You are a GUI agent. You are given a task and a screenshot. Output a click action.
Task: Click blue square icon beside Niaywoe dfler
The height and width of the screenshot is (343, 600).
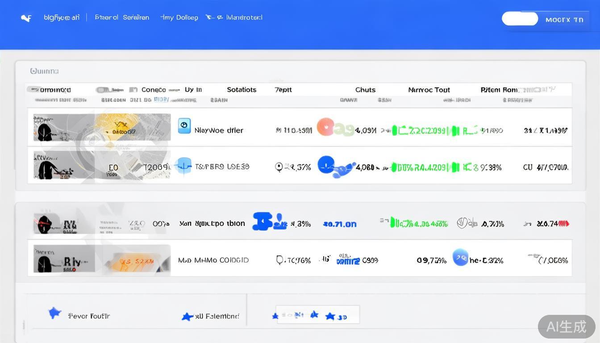(184, 126)
